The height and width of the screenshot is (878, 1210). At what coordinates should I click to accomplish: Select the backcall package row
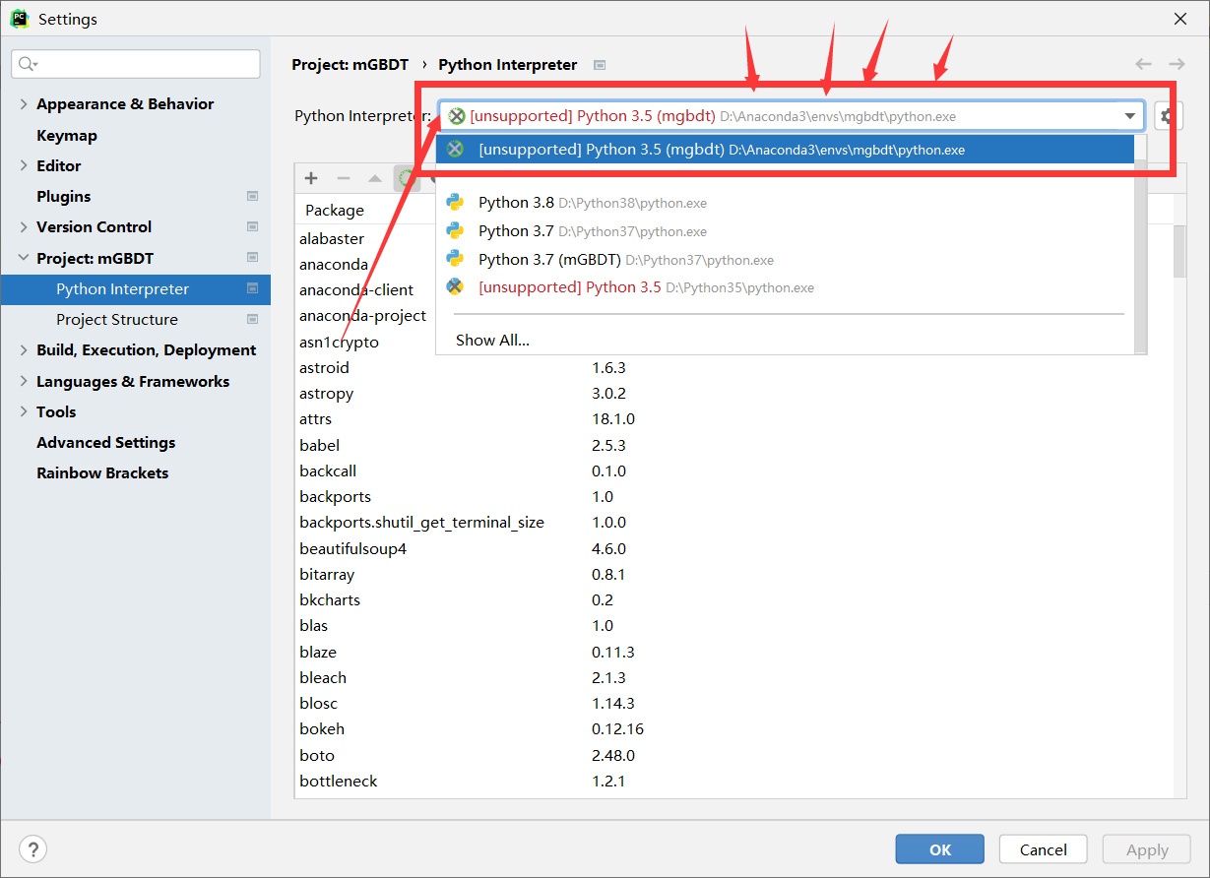click(733, 470)
